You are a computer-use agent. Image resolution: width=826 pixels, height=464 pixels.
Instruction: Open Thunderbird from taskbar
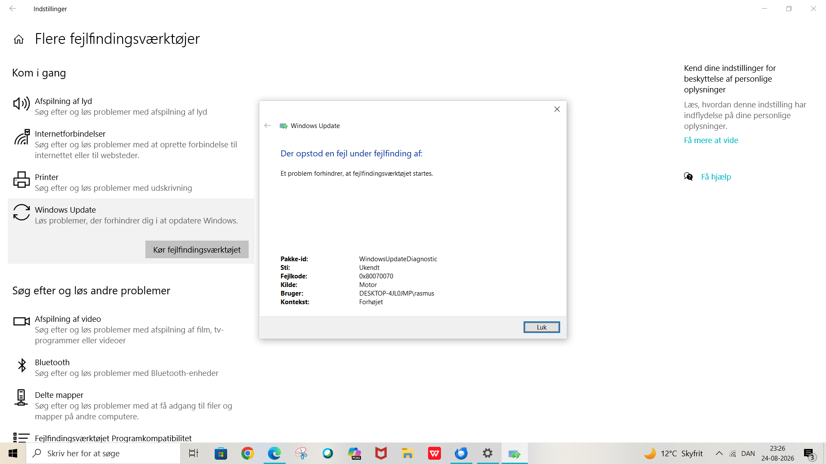click(x=461, y=453)
